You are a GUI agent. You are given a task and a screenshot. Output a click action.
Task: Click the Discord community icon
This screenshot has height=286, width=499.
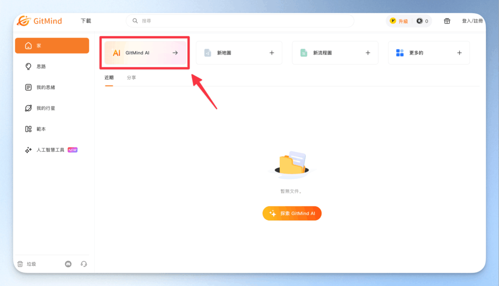coord(68,264)
